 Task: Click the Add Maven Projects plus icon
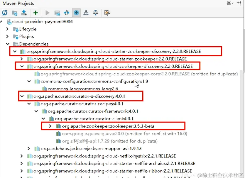36,13
